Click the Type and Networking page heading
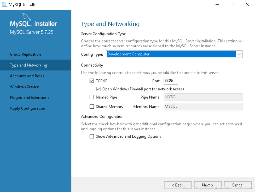The height and width of the screenshot is (192, 255). click(x=110, y=24)
